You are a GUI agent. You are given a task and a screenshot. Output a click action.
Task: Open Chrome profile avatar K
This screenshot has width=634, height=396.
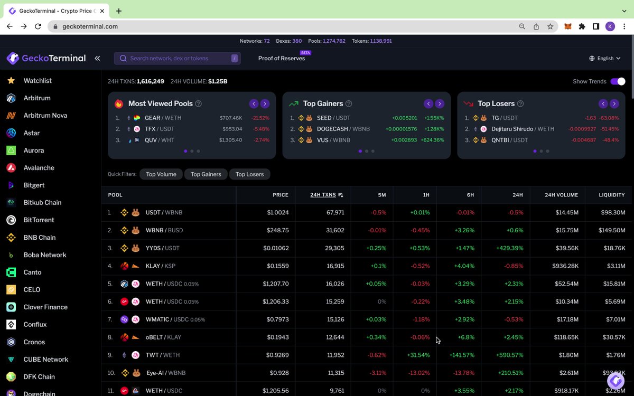pyautogui.click(x=610, y=26)
